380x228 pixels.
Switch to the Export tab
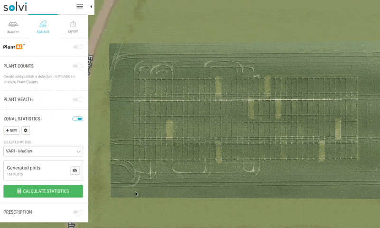(73, 27)
